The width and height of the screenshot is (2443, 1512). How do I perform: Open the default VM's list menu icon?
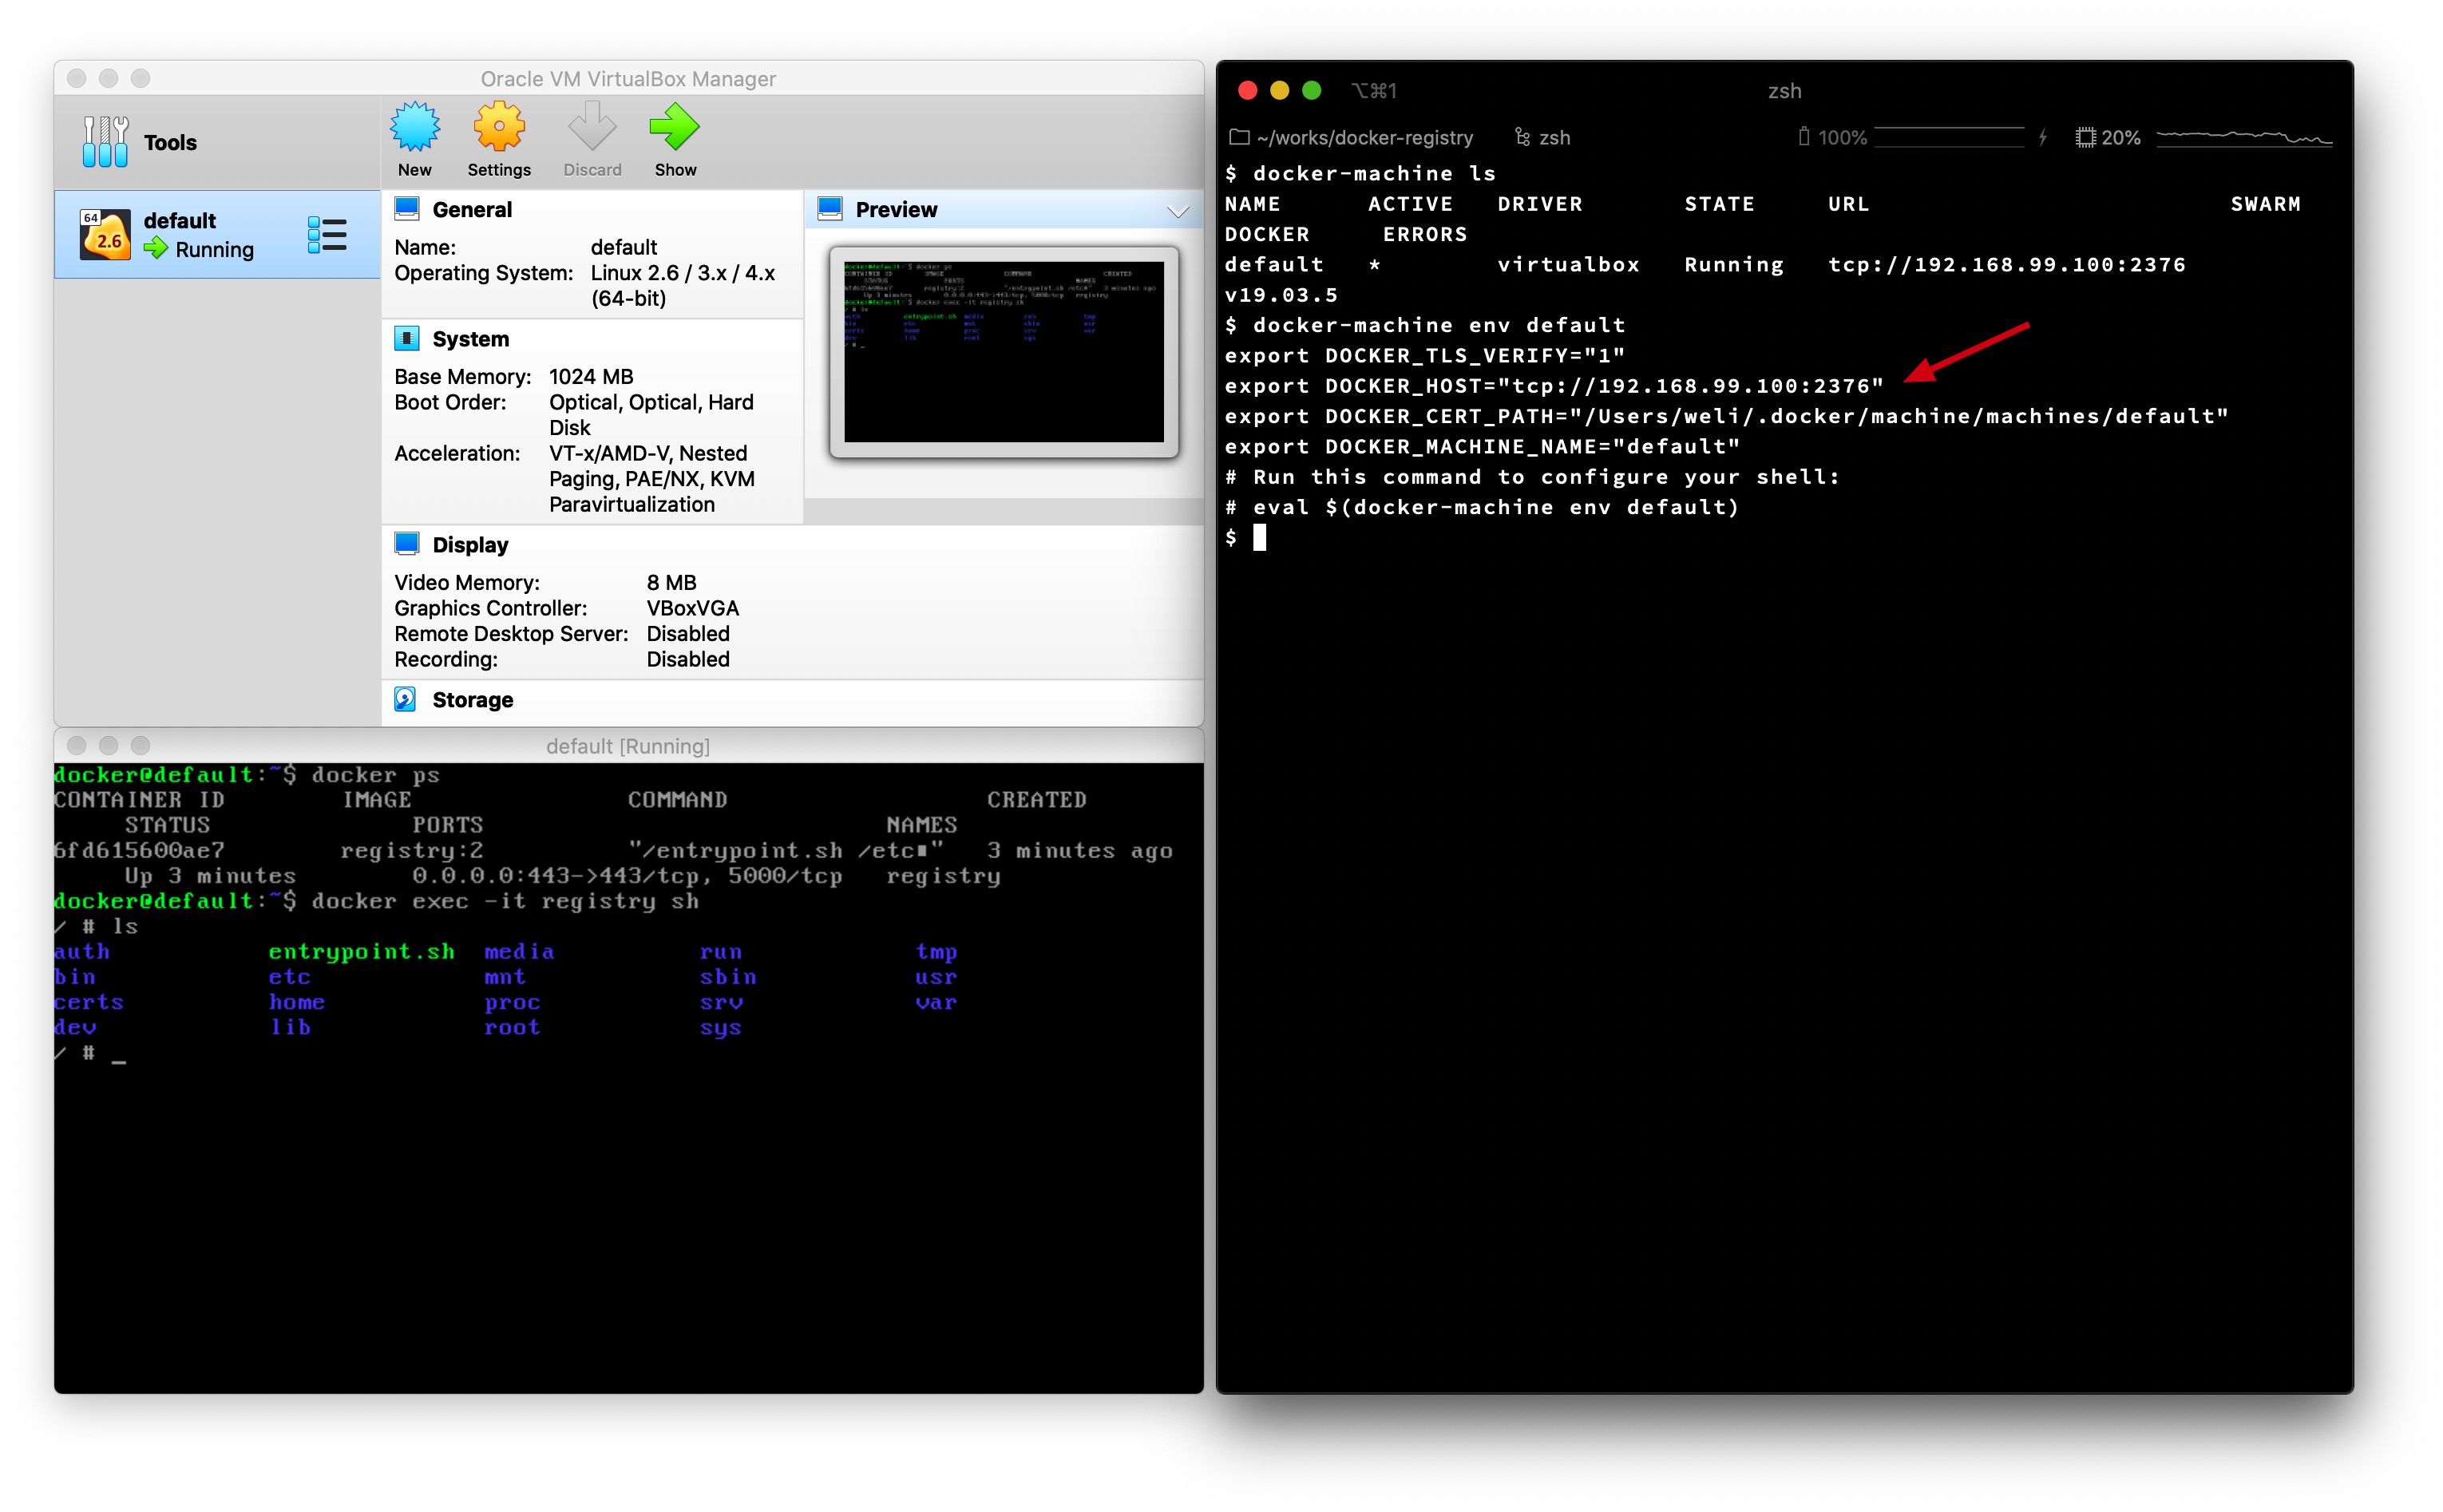click(x=327, y=235)
